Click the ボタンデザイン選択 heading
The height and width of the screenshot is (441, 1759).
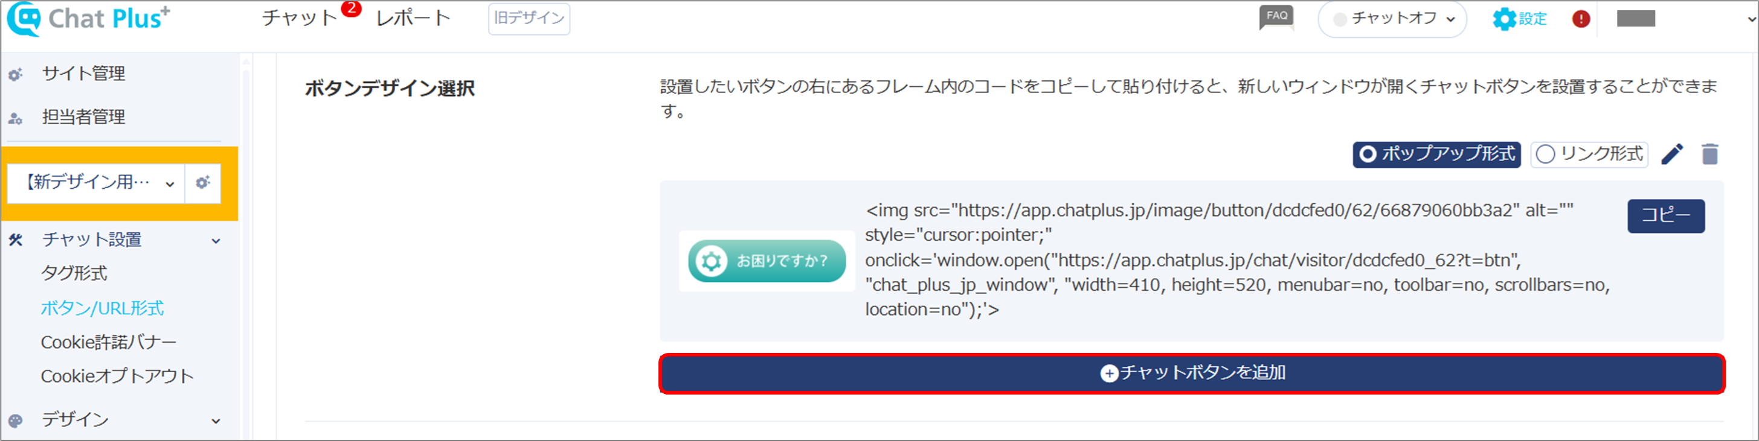tap(389, 89)
